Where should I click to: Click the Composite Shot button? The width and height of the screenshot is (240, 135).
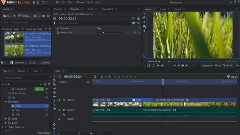point(18,63)
